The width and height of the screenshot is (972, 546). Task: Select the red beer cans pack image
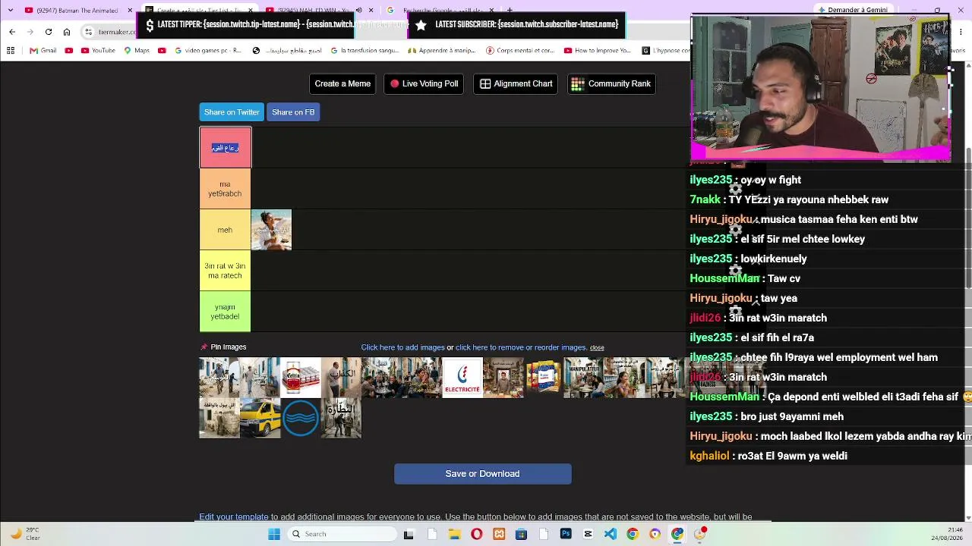301,378
